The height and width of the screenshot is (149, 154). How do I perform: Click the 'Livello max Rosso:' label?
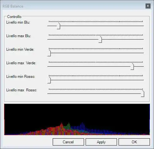(22, 90)
